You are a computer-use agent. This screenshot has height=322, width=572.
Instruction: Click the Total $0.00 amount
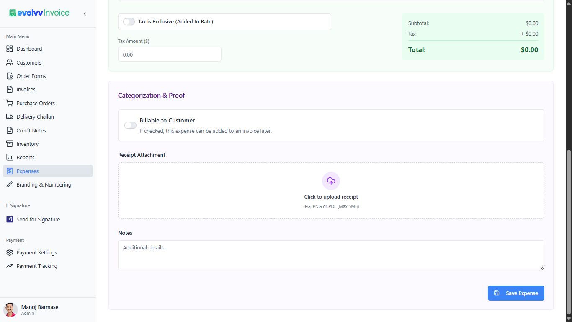(529, 50)
